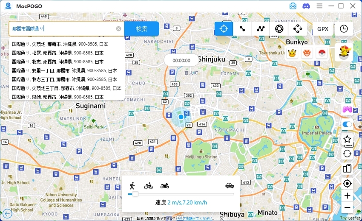Viewport: 362px width, 221px height.
Task: Click the 00:00:00 timer display
Action: pos(181,61)
